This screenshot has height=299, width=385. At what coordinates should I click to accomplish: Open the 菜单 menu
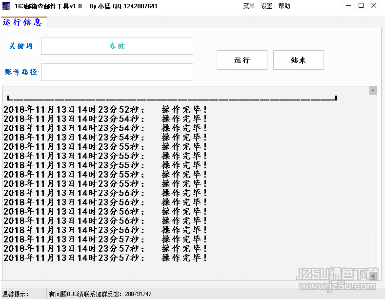tap(249, 6)
